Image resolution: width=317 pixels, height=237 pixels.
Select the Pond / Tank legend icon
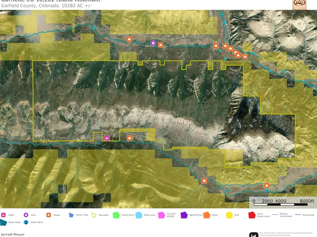click(71, 215)
